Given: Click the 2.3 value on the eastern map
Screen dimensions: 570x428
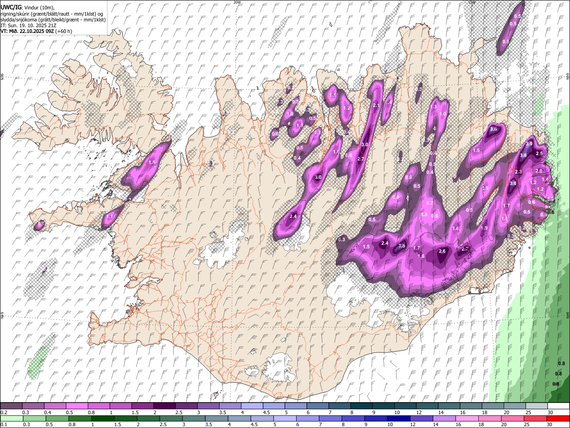Looking at the screenshot, I should click(x=518, y=172).
